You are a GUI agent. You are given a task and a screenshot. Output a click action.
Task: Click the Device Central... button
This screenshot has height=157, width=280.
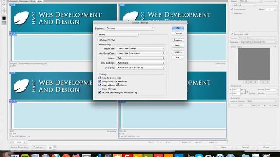click(x=19, y=147)
